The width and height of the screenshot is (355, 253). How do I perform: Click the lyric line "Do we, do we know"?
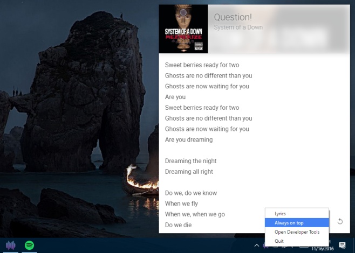pyautogui.click(x=191, y=193)
